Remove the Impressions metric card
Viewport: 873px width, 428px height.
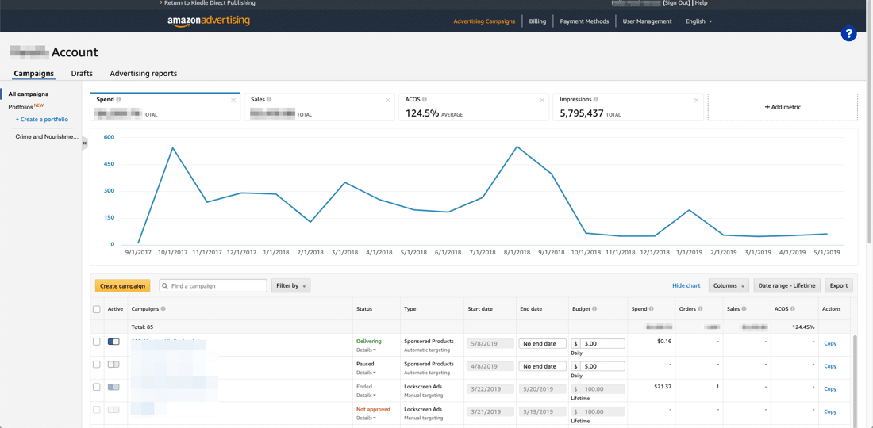tap(696, 101)
